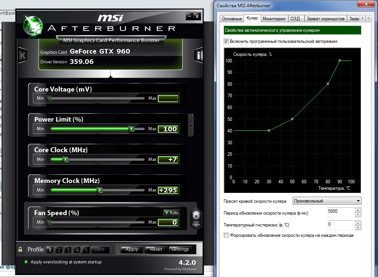Click the Memory Clock slider handle
Screen dimensions: 378x277
point(100,190)
